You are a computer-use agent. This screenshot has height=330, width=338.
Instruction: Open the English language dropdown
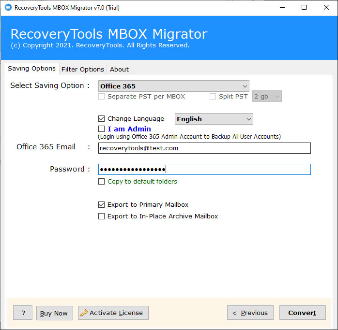[x=214, y=119]
